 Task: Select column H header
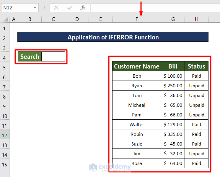point(197,19)
